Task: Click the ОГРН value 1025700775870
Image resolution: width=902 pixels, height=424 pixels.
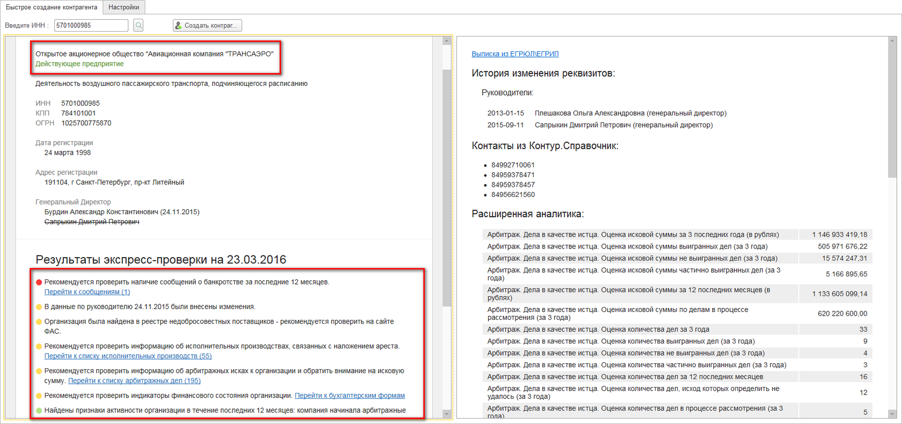Action: [86, 123]
